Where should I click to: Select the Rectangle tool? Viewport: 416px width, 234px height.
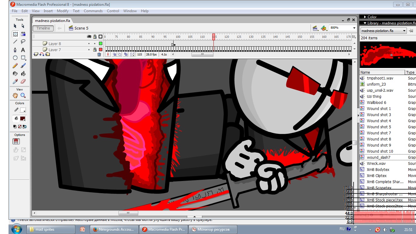tap(23, 58)
